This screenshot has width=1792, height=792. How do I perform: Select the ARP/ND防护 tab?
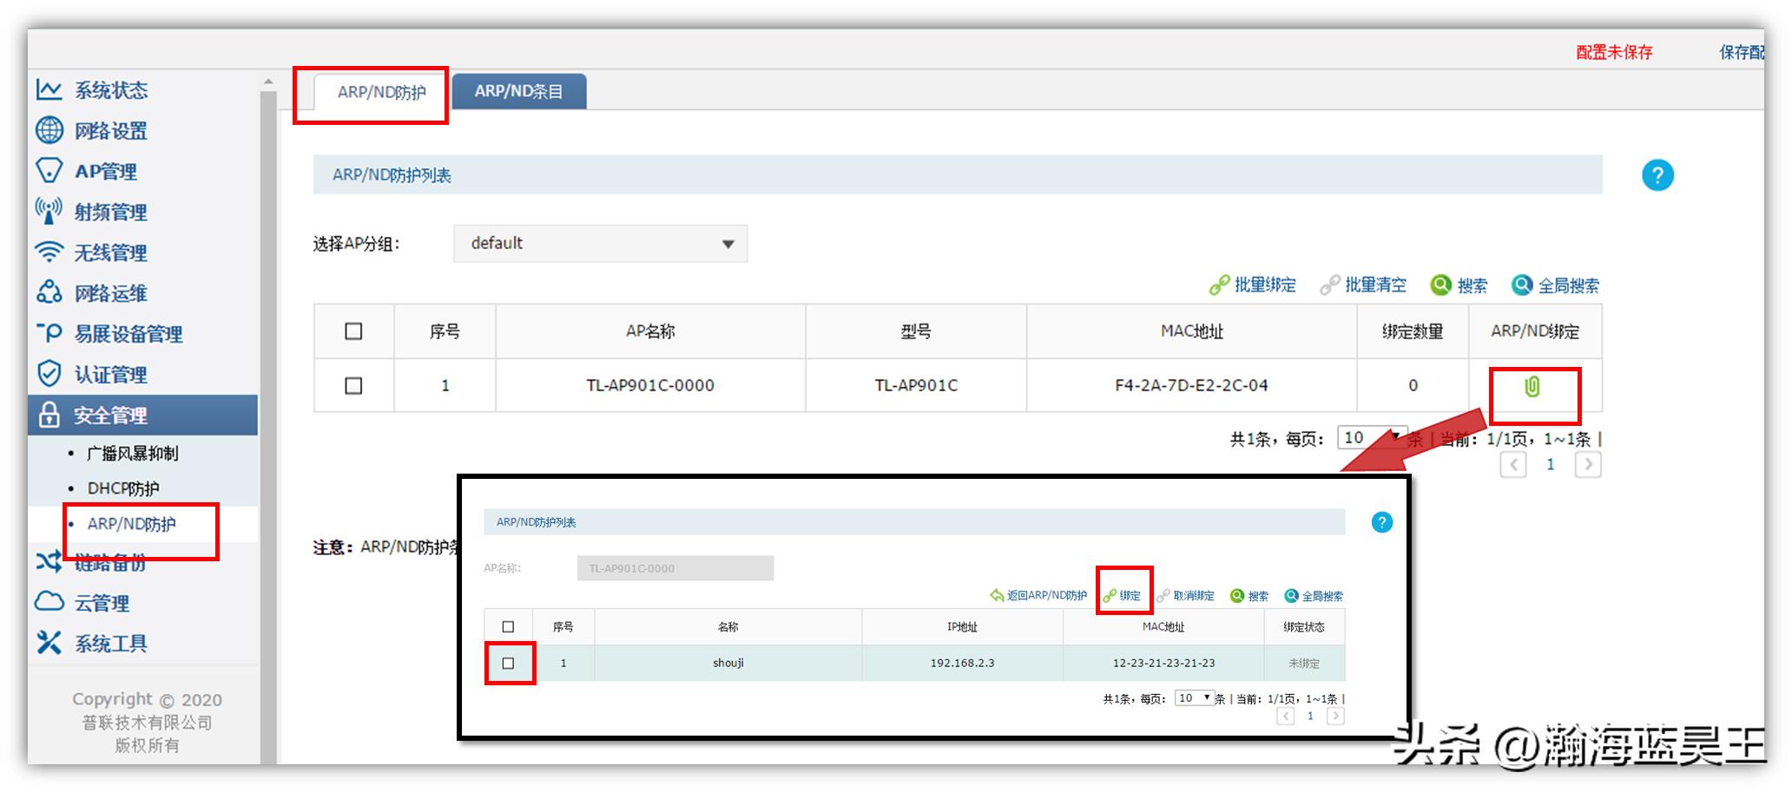point(381,93)
